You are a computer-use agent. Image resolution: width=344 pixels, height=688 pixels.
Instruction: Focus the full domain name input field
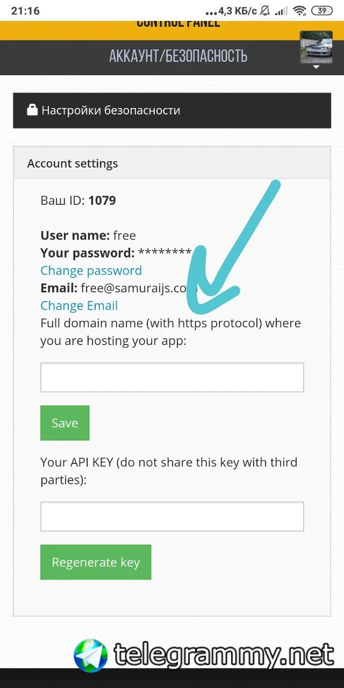coord(172,377)
